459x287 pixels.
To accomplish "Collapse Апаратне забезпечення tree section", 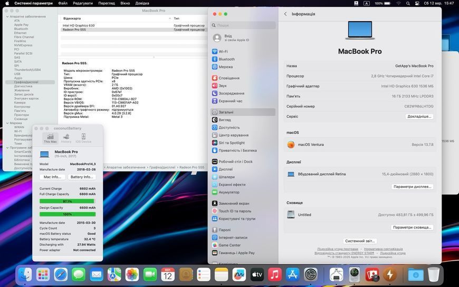I will click(x=7, y=17).
